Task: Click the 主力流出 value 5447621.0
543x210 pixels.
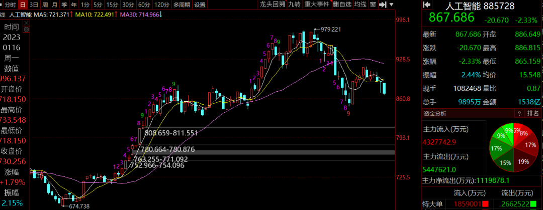Action: pyautogui.click(x=439, y=169)
